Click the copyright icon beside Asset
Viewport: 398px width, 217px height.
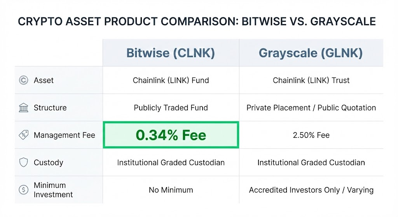(24, 80)
